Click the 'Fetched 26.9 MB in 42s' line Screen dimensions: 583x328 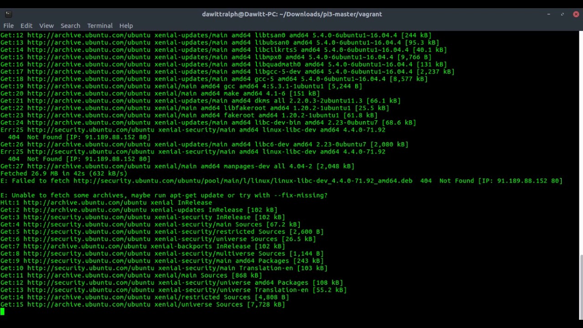[64, 174]
